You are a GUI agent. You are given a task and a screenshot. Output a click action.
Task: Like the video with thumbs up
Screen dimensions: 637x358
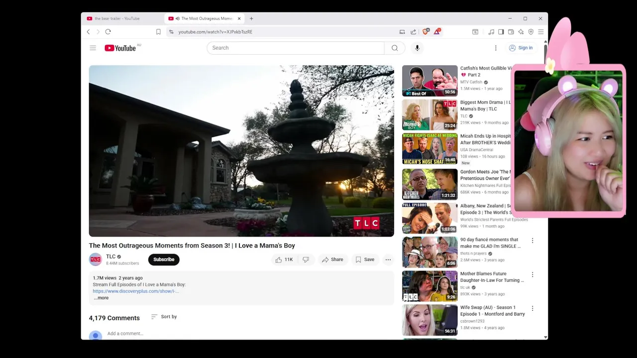pyautogui.click(x=284, y=260)
